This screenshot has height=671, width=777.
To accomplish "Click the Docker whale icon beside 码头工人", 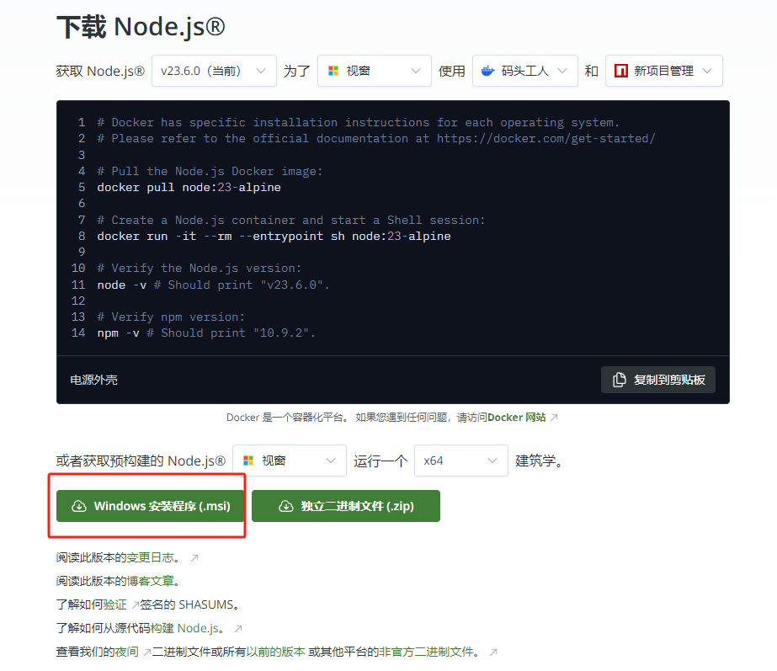I will coord(488,71).
